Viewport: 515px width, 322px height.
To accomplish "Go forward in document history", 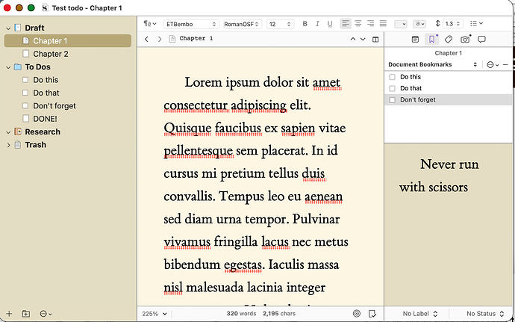I will point(160,39).
